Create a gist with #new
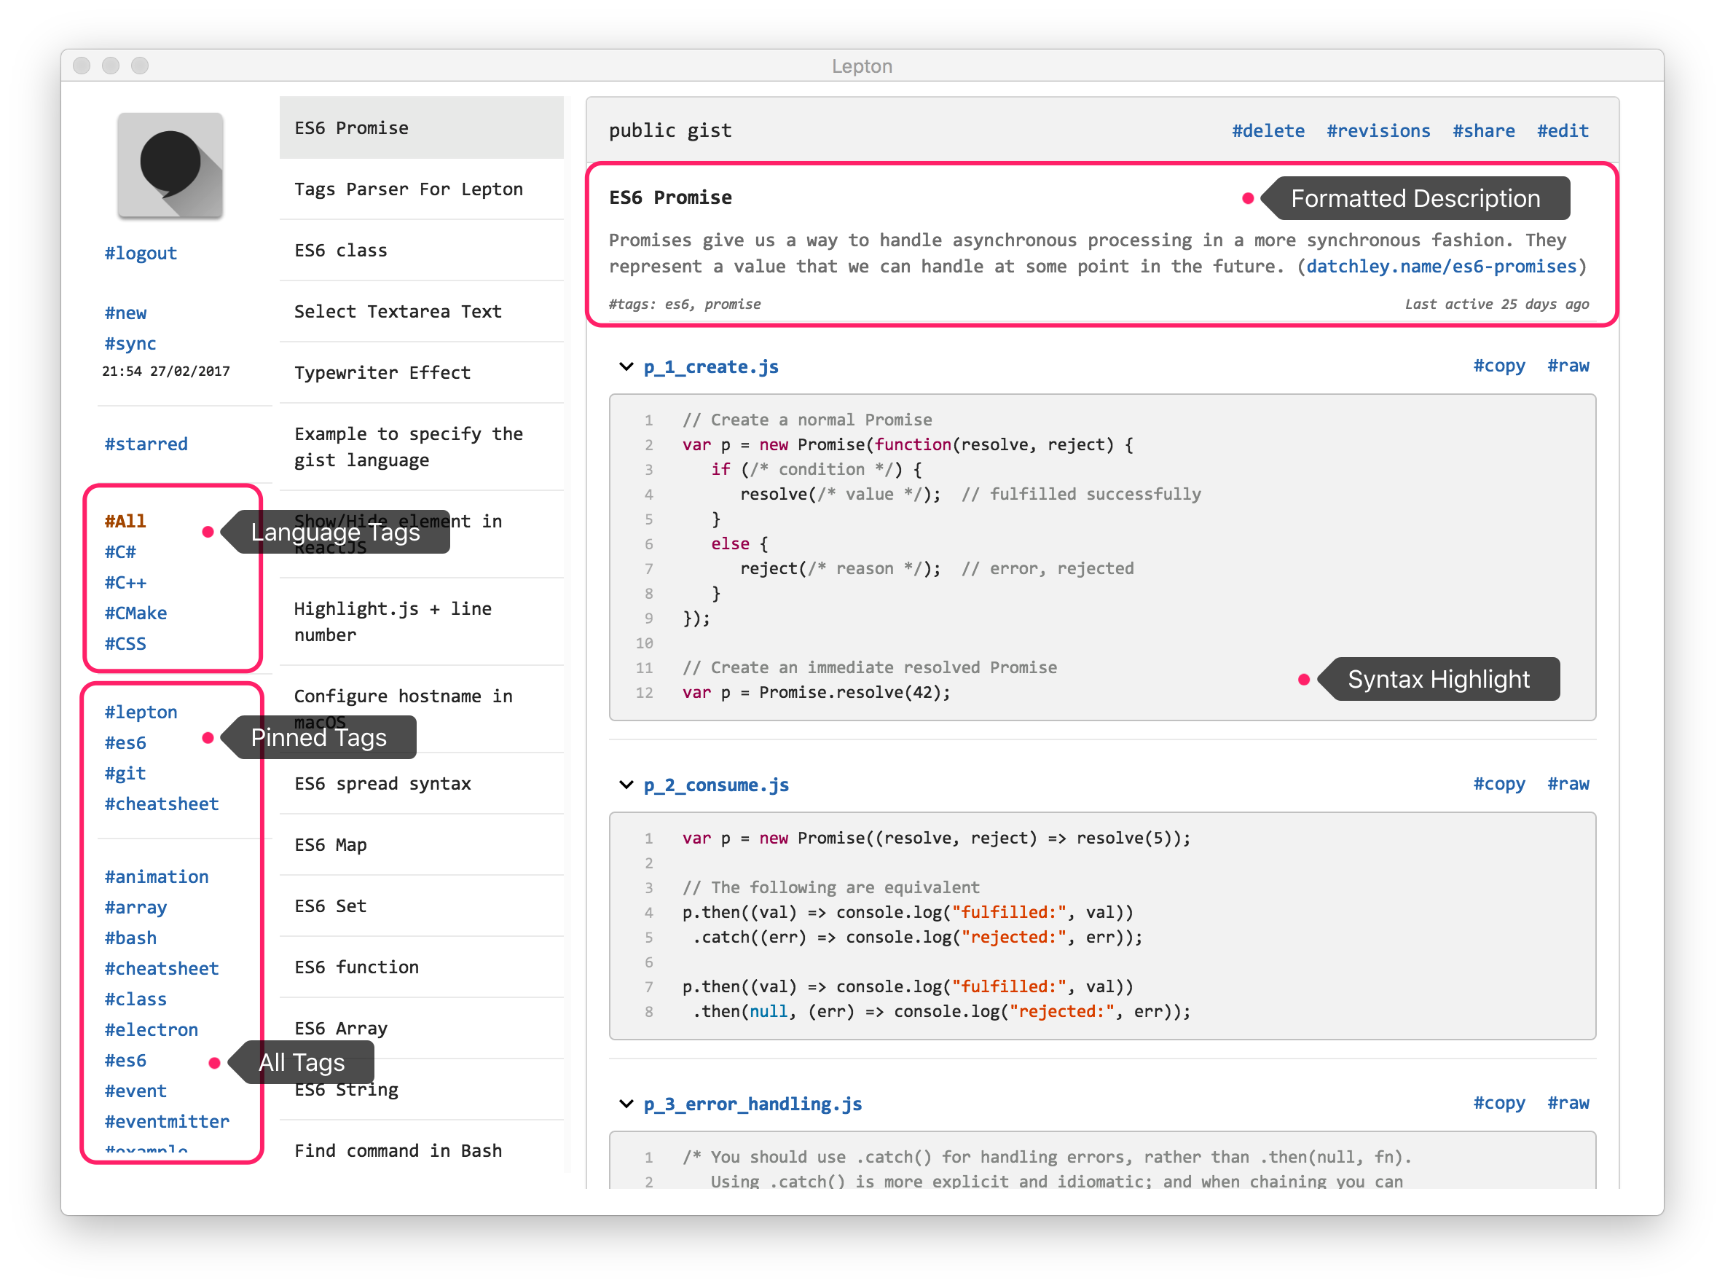The image size is (1725, 1288). 125,313
